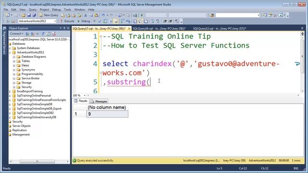Click Comment out selected lines icon
This screenshot has height=173, width=308.
click(x=153, y=21)
